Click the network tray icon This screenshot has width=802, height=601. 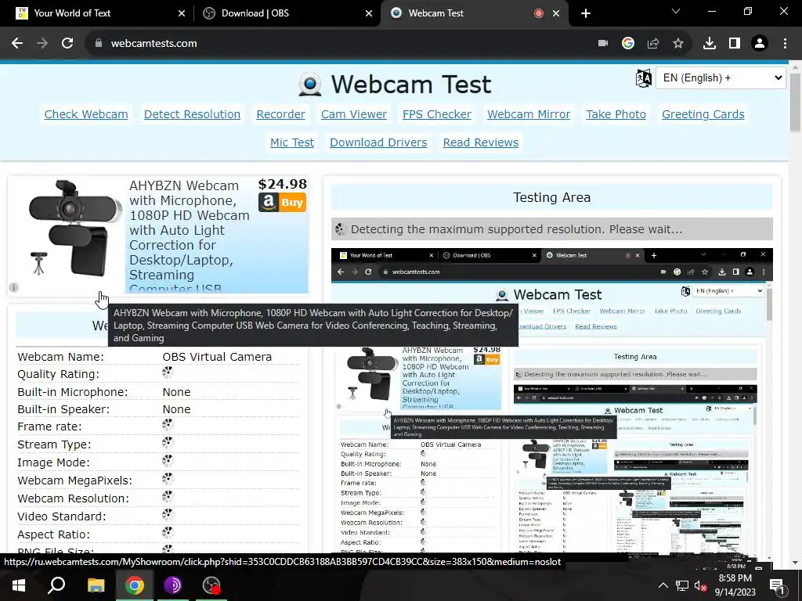tap(682, 585)
